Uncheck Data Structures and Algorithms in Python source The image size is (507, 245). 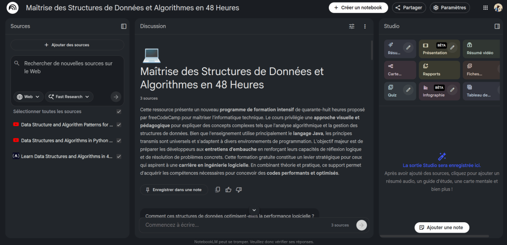click(119, 141)
